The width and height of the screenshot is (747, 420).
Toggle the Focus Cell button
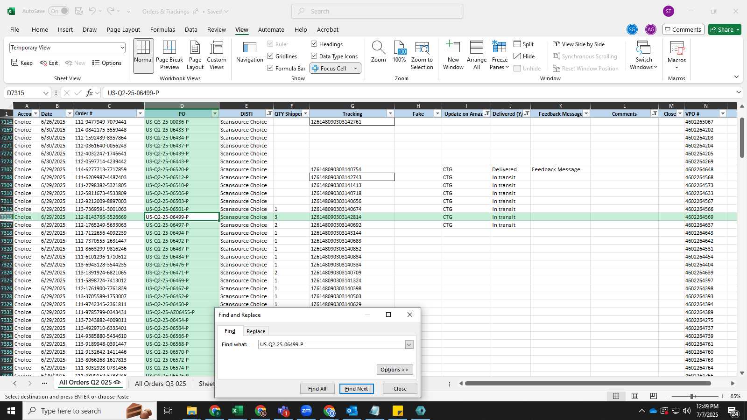coord(329,68)
